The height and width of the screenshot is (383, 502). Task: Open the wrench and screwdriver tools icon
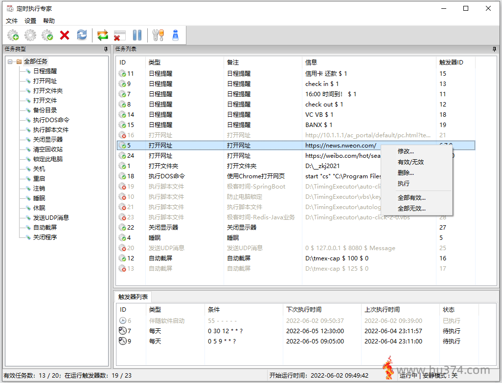click(158, 35)
